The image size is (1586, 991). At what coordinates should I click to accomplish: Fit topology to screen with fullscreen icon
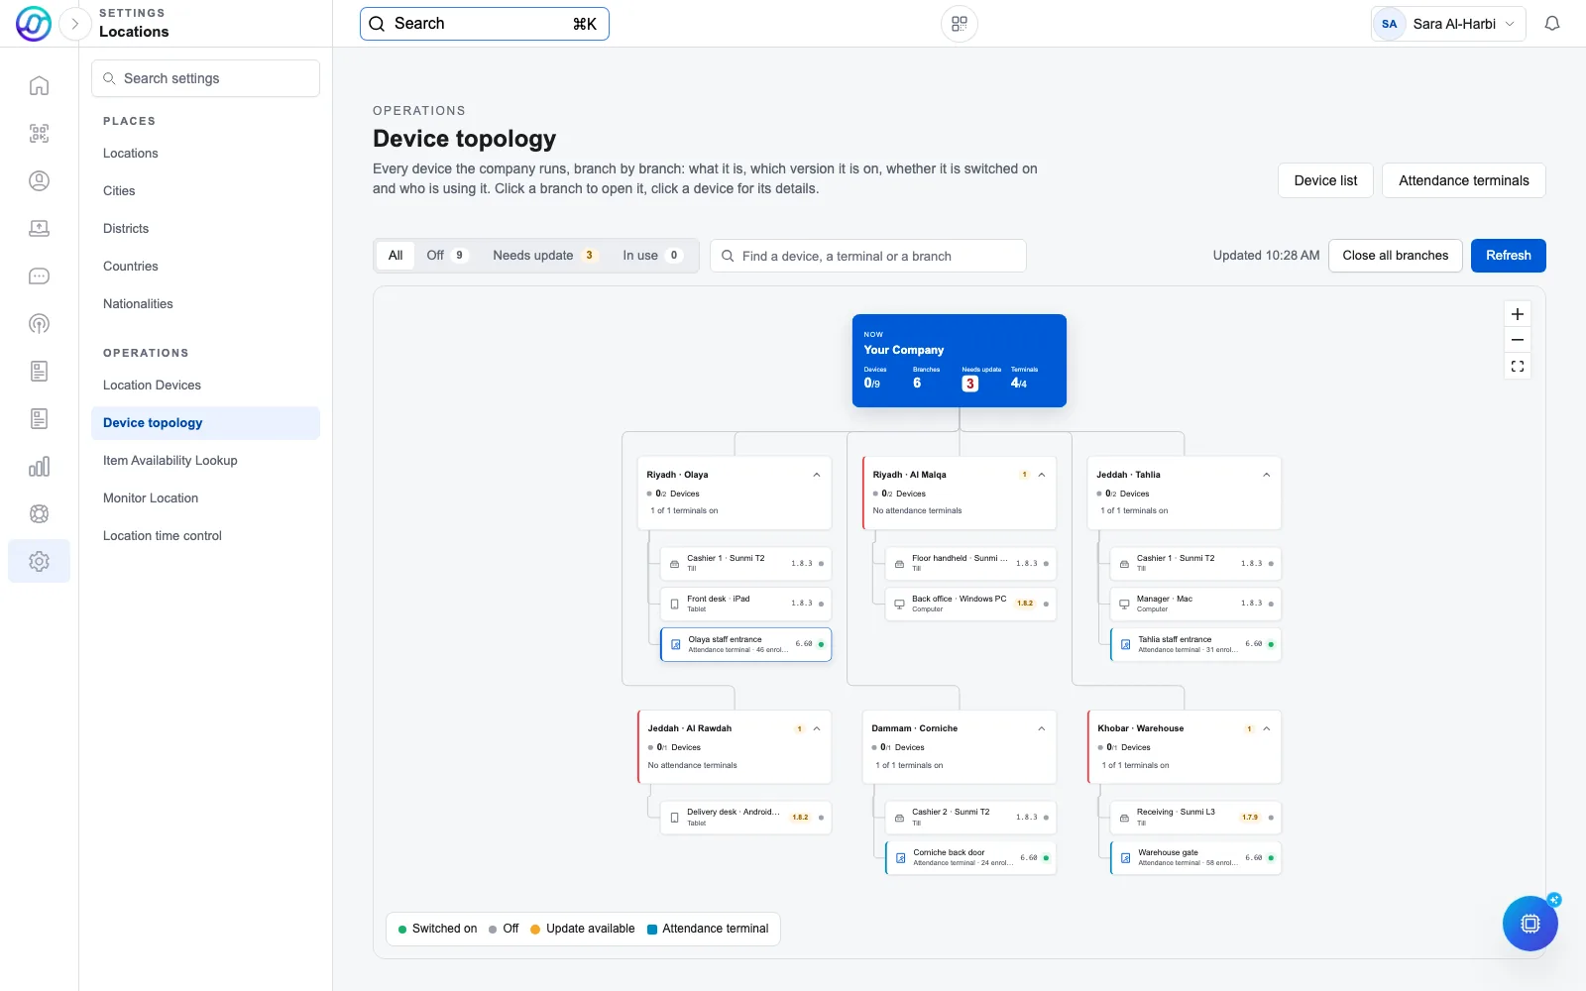(1517, 367)
